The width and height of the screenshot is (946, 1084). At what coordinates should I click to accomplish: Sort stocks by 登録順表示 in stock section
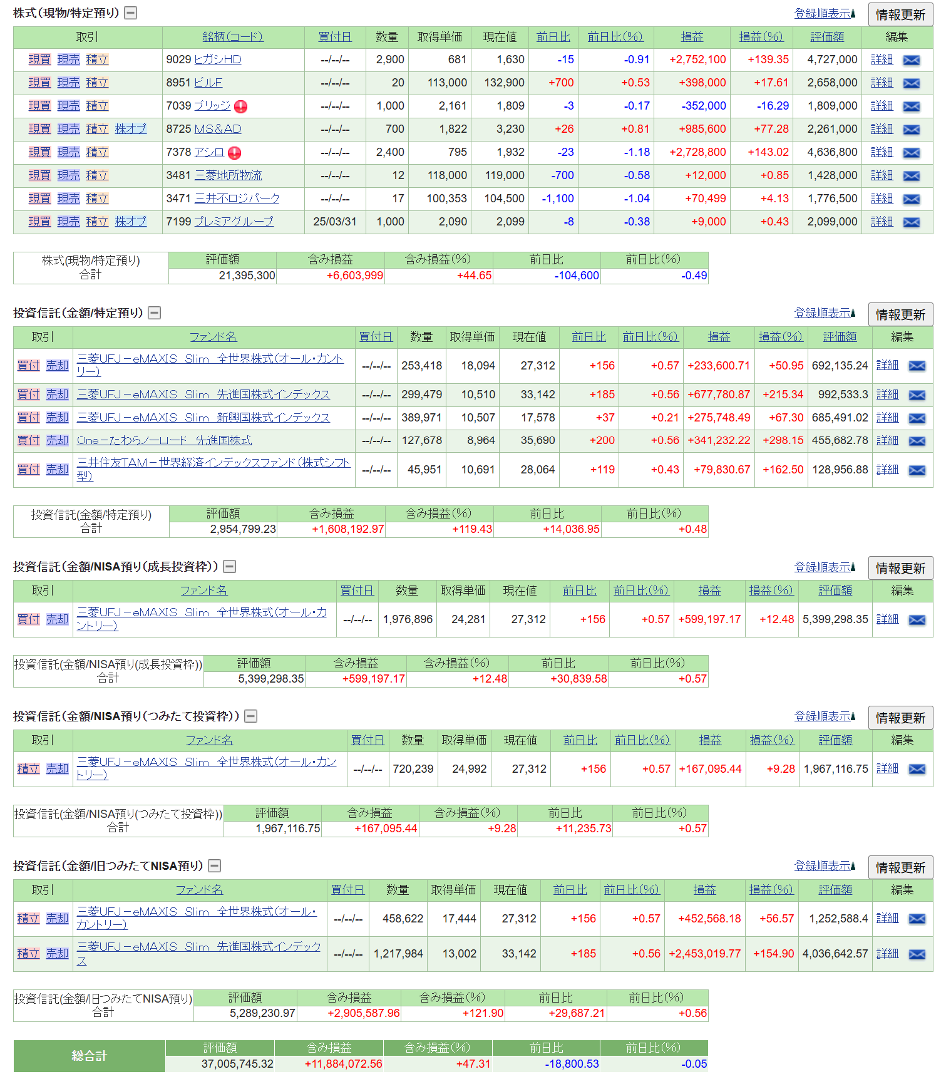pyautogui.click(x=825, y=14)
